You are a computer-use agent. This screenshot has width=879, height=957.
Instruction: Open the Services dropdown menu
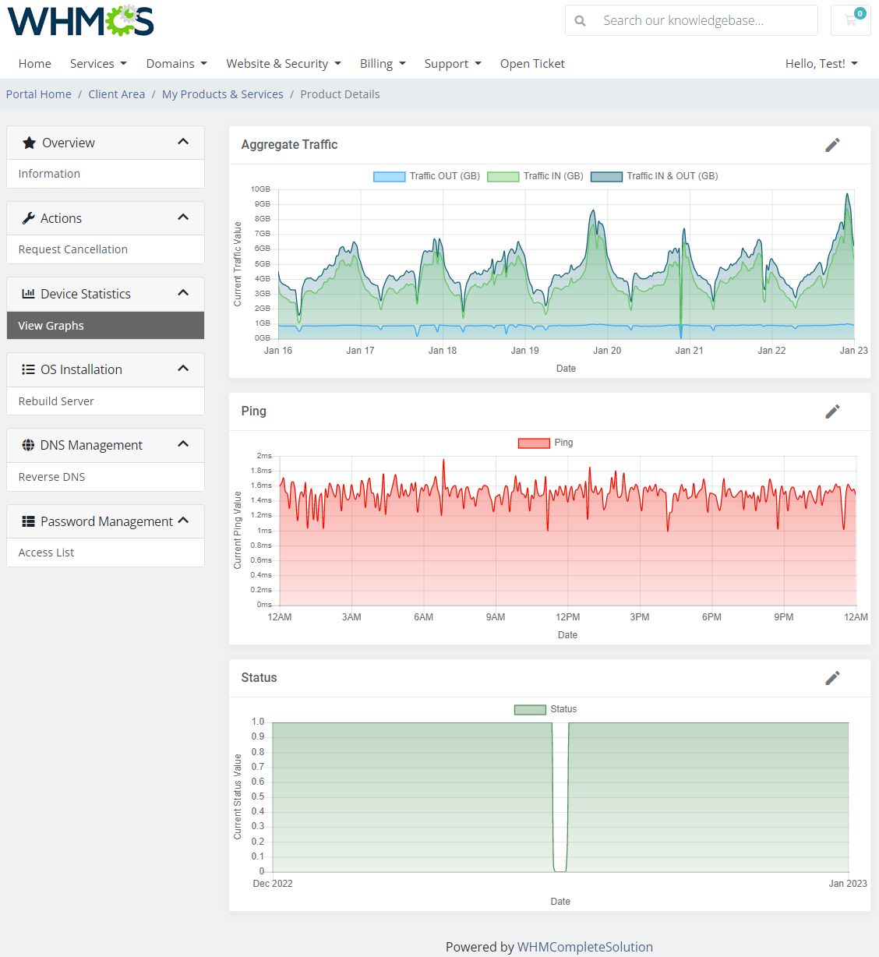pos(98,64)
